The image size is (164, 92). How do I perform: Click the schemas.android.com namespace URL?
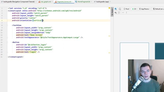pyautogui.click(x=59, y=11)
